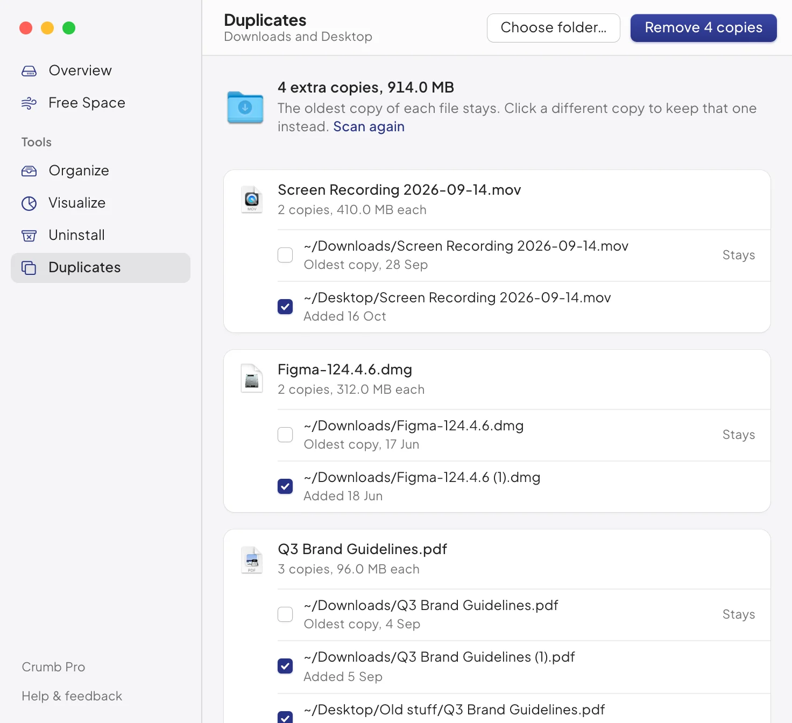Click 'Added 16 Oct' text
Viewport: 792px width, 723px height.
coord(345,316)
